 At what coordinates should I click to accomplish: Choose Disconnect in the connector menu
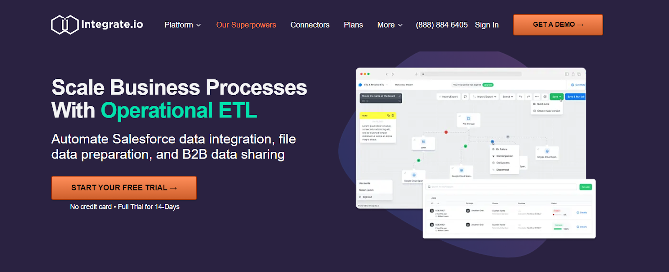(x=504, y=169)
